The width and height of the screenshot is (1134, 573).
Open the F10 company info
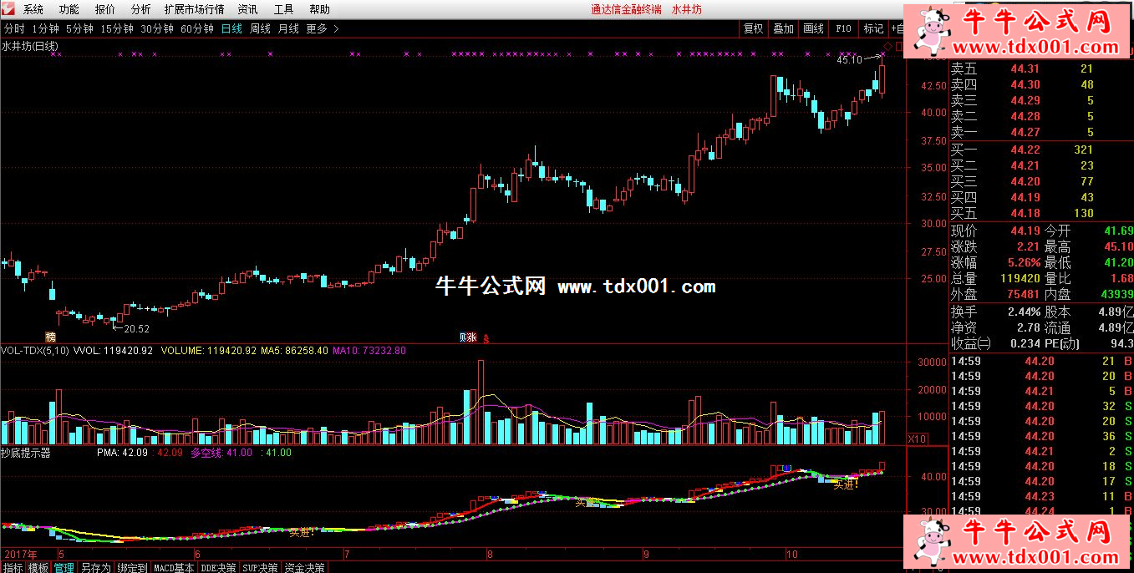pyautogui.click(x=843, y=28)
